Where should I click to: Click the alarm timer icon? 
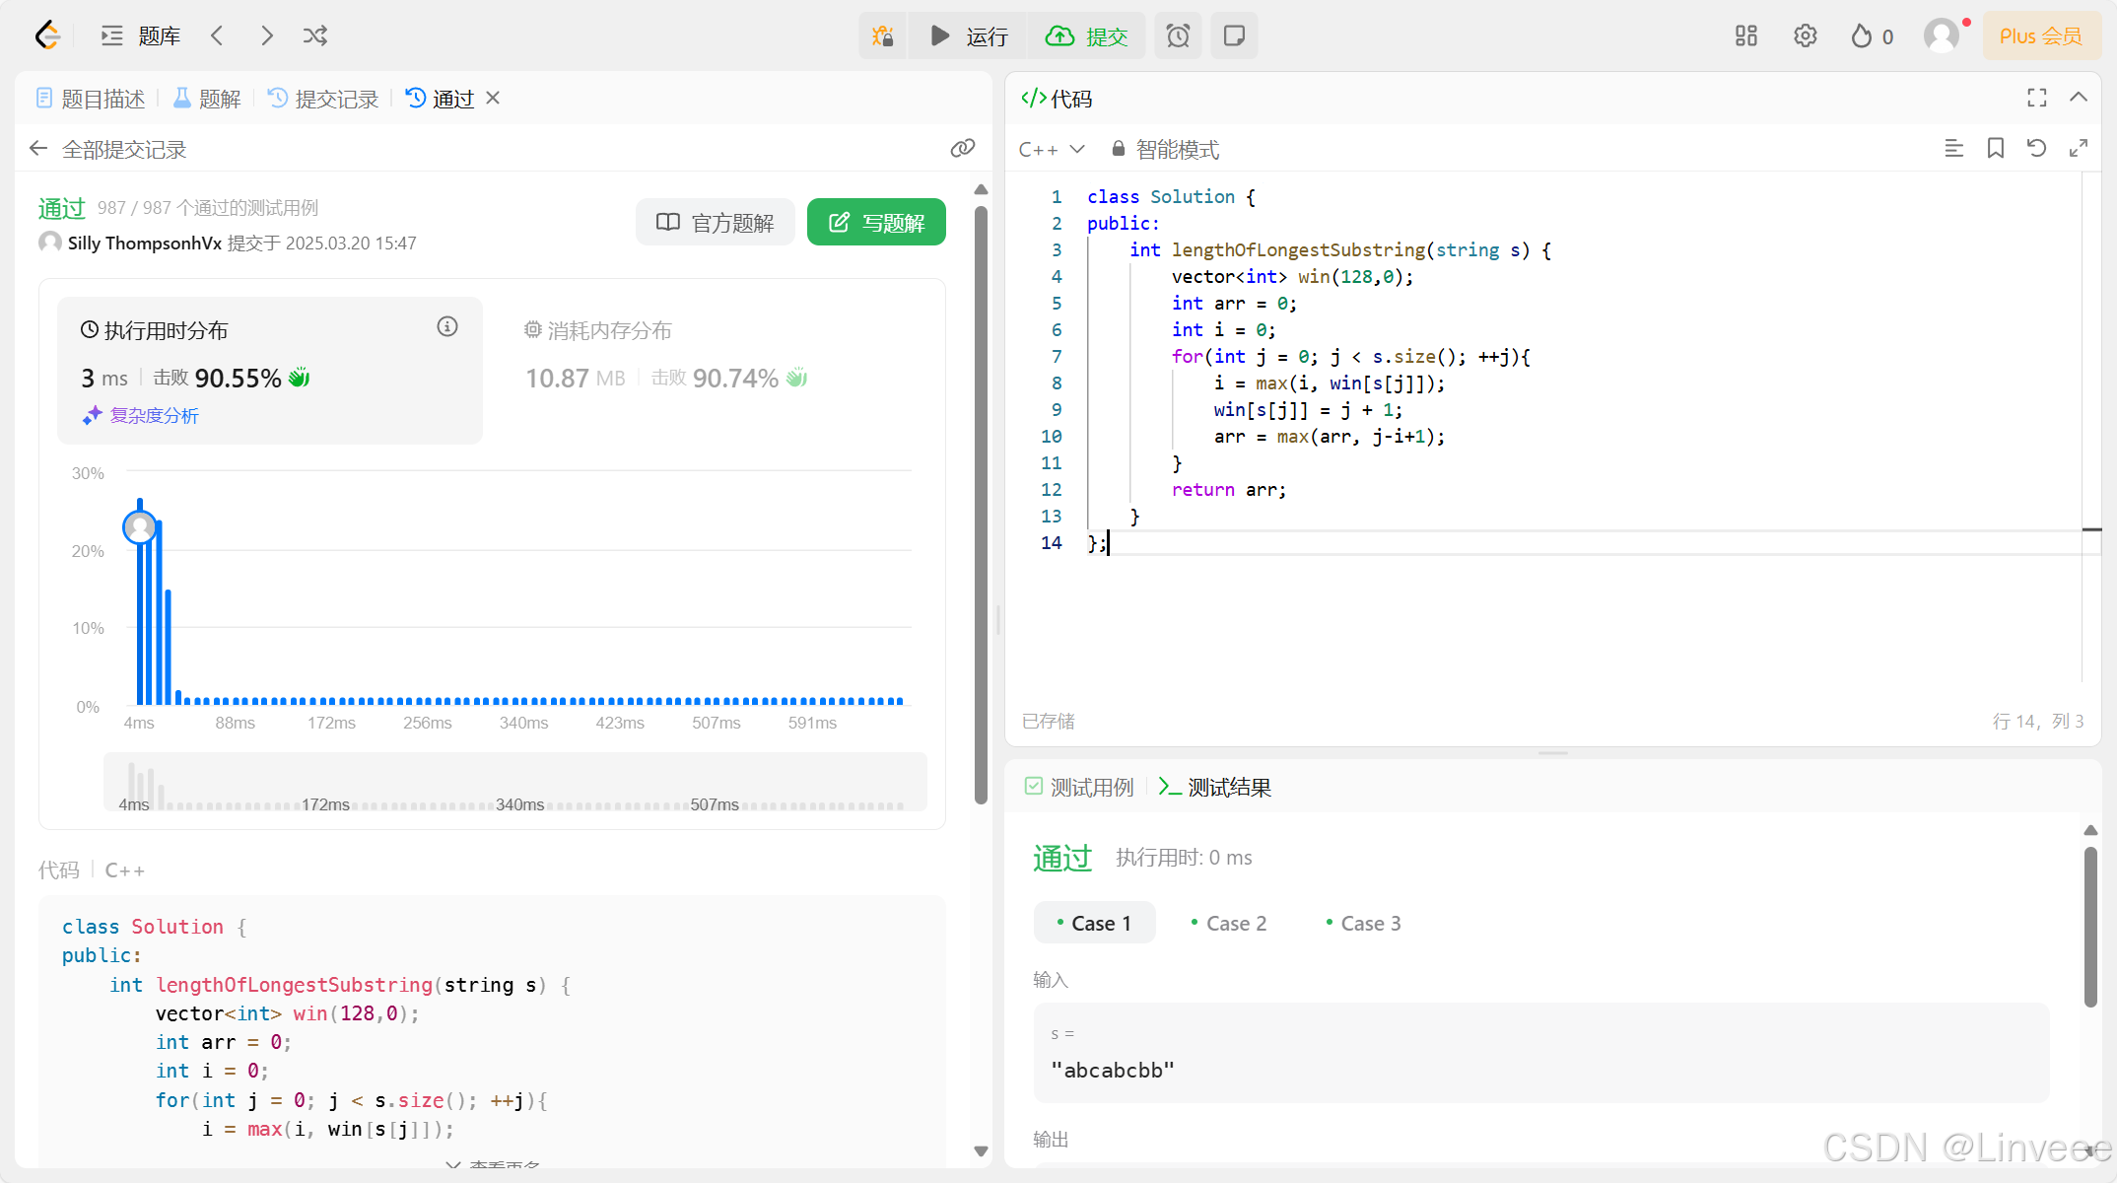coord(1178,36)
